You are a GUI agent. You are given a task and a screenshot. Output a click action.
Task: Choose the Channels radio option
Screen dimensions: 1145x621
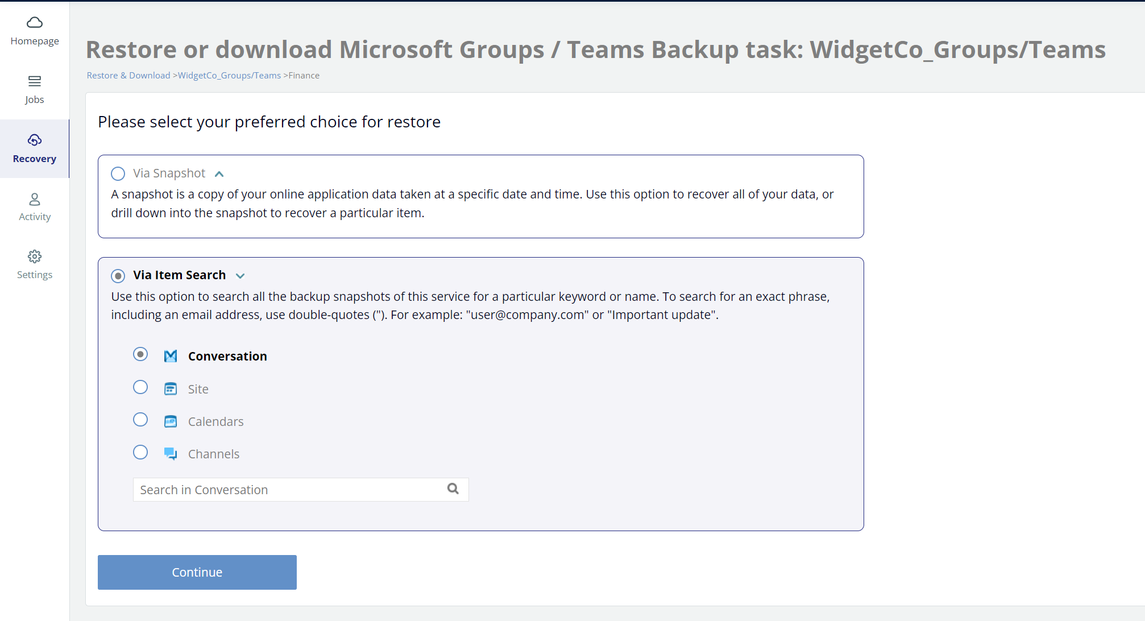click(x=140, y=452)
